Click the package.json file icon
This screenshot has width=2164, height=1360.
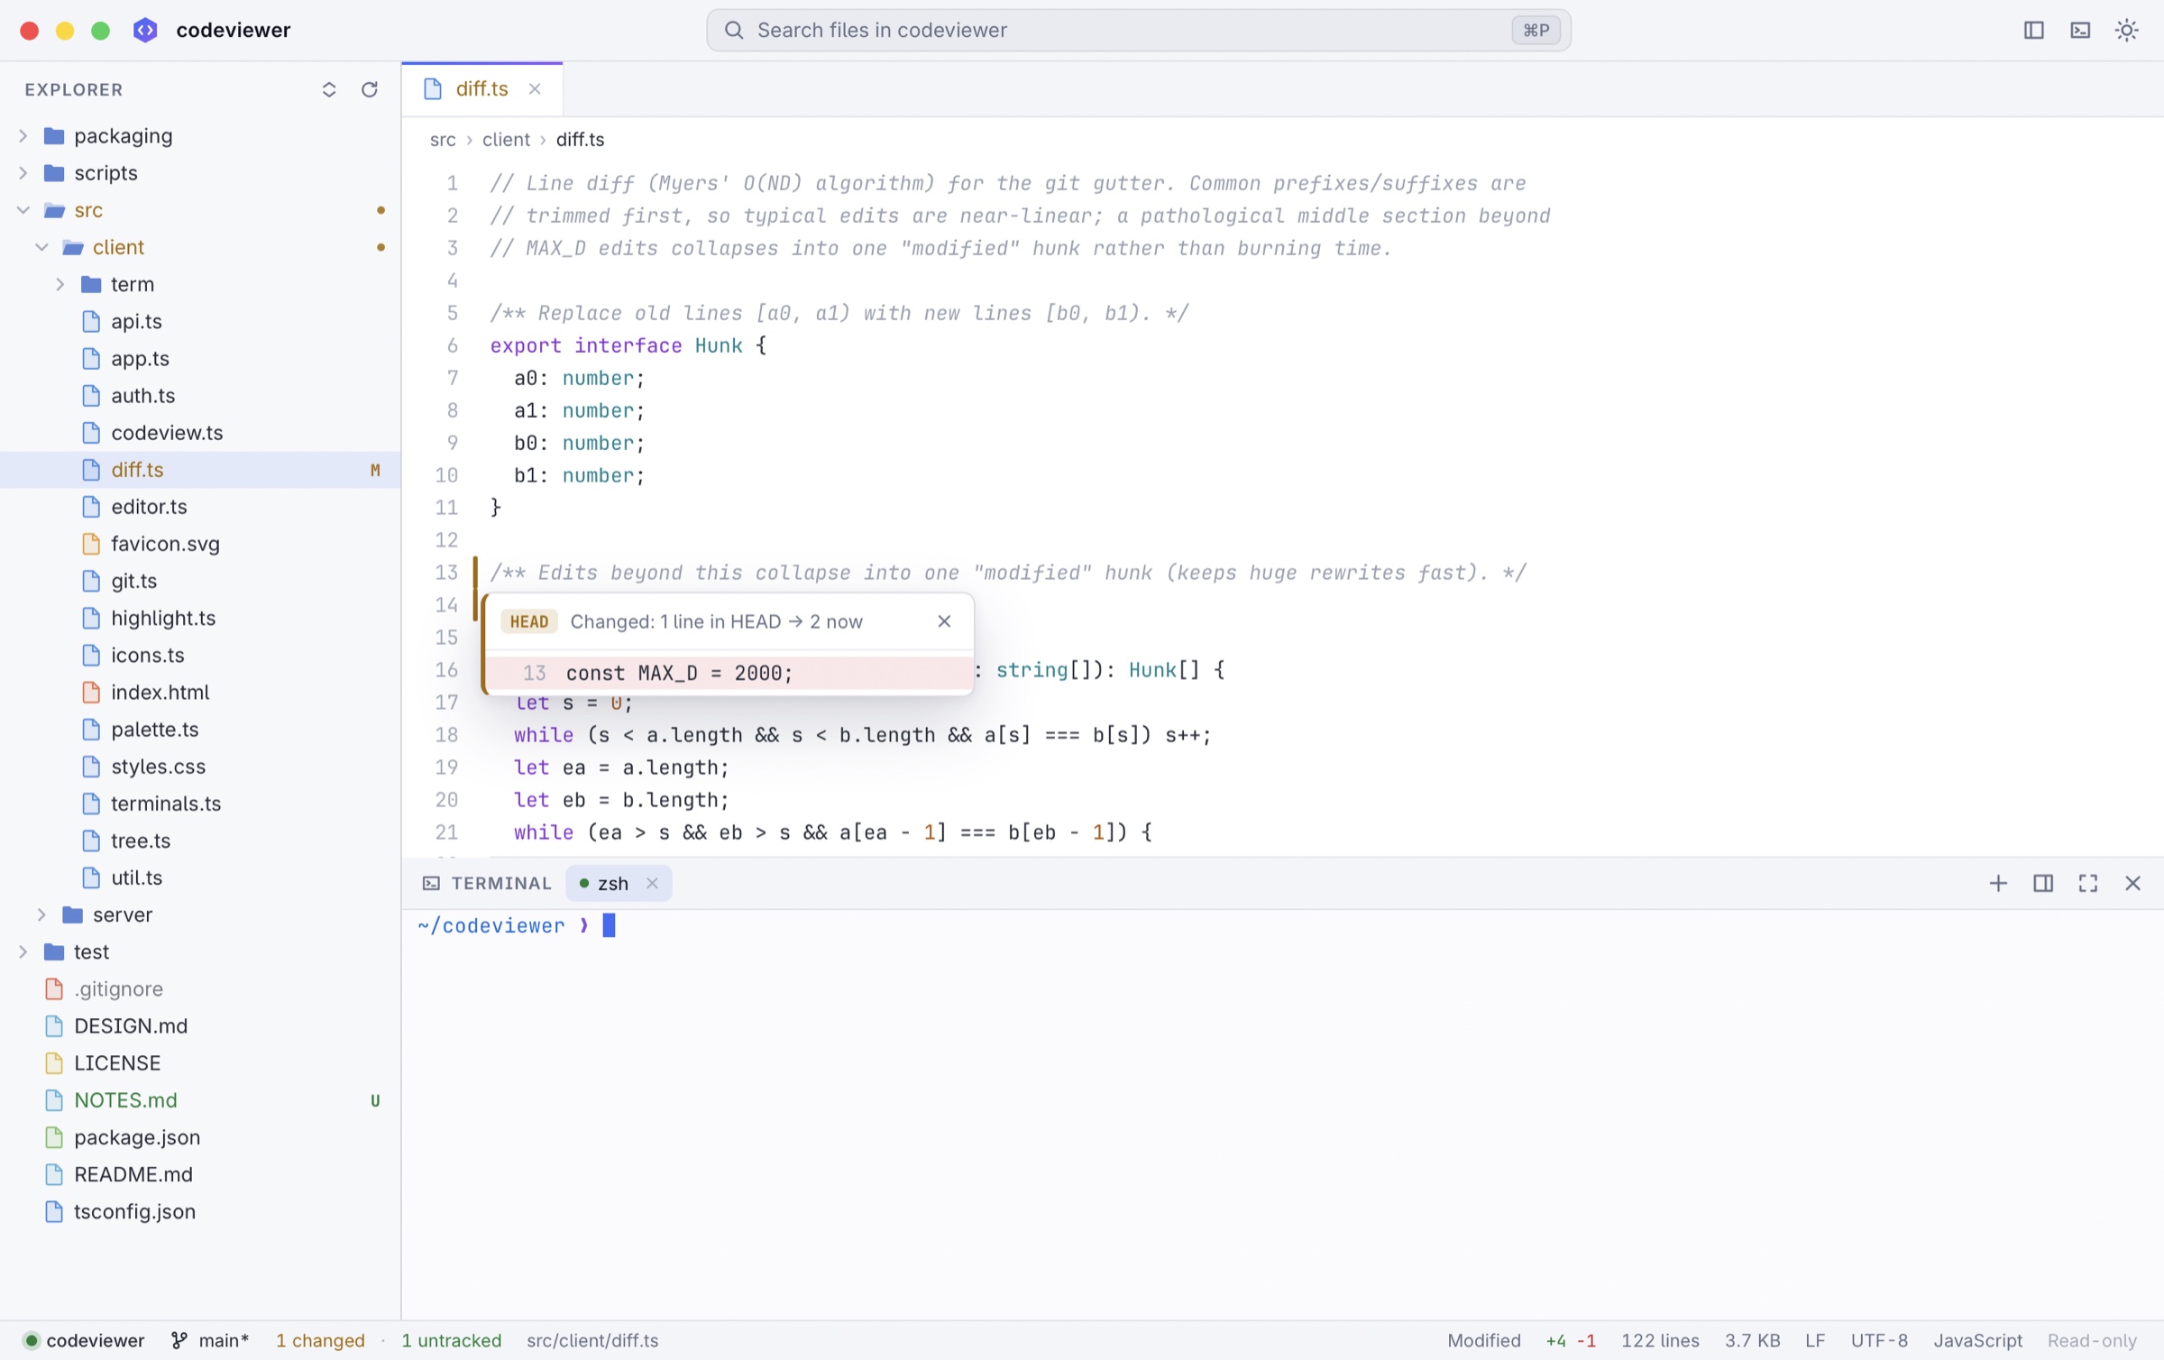(54, 1137)
